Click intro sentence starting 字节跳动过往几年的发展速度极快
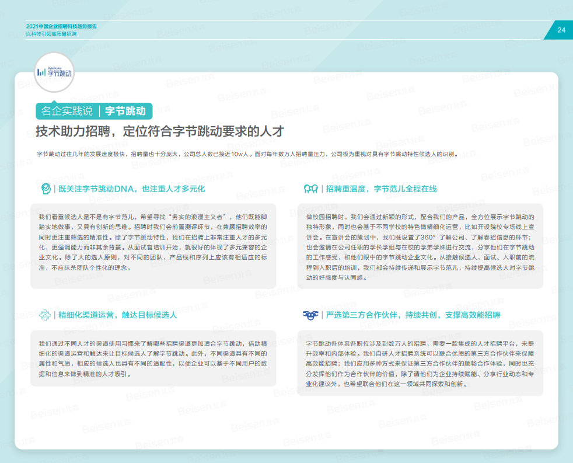This screenshot has width=573, height=463. click(x=247, y=154)
